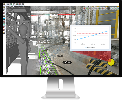Image resolution: width=122 pixels, height=100 pixels.
Task: Click the red pipe tool viewport icon
Action: (102, 9)
